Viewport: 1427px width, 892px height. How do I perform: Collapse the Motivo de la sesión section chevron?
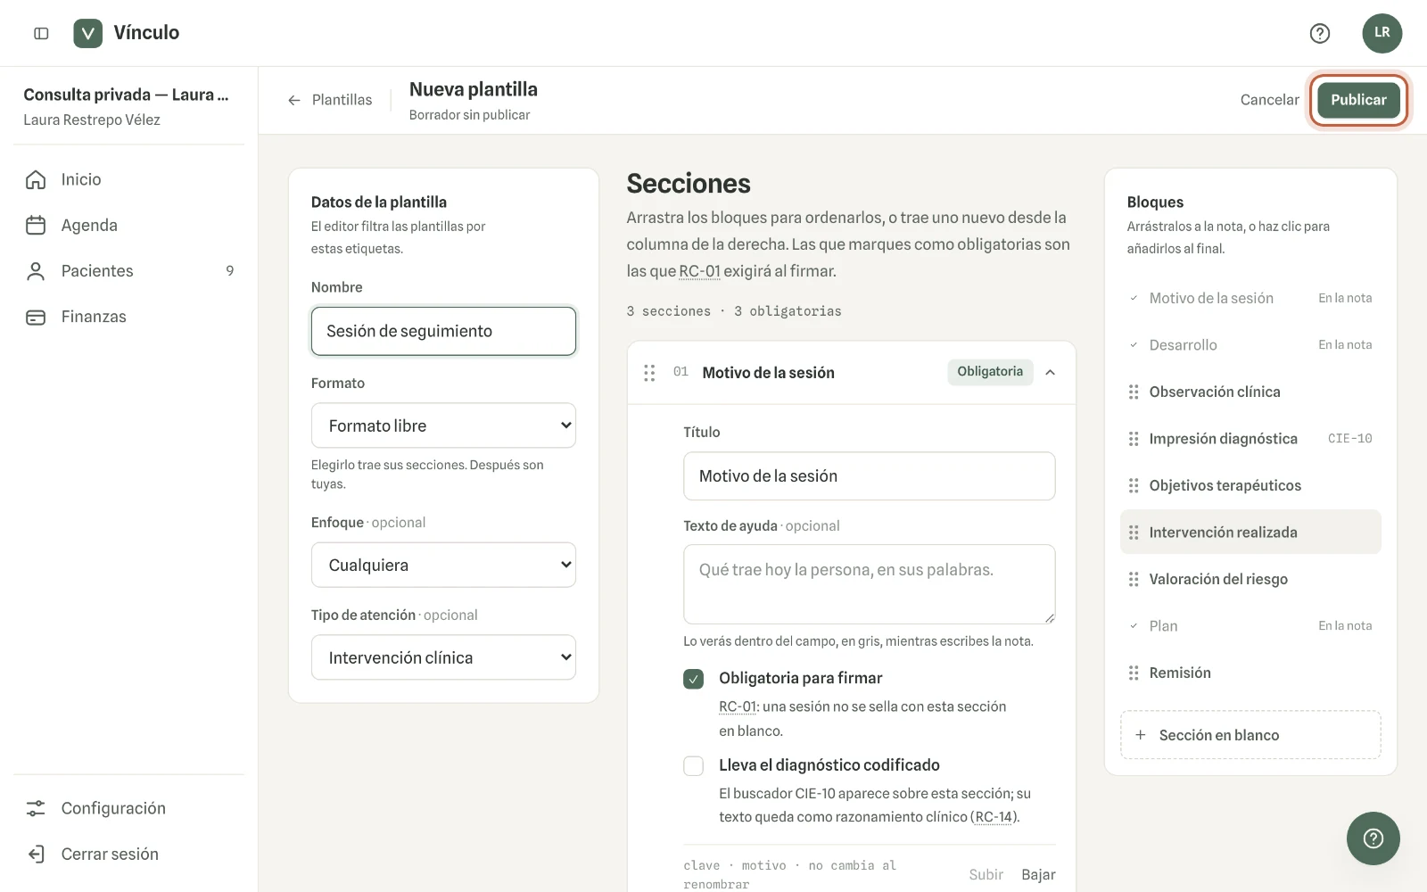(1051, 373)
